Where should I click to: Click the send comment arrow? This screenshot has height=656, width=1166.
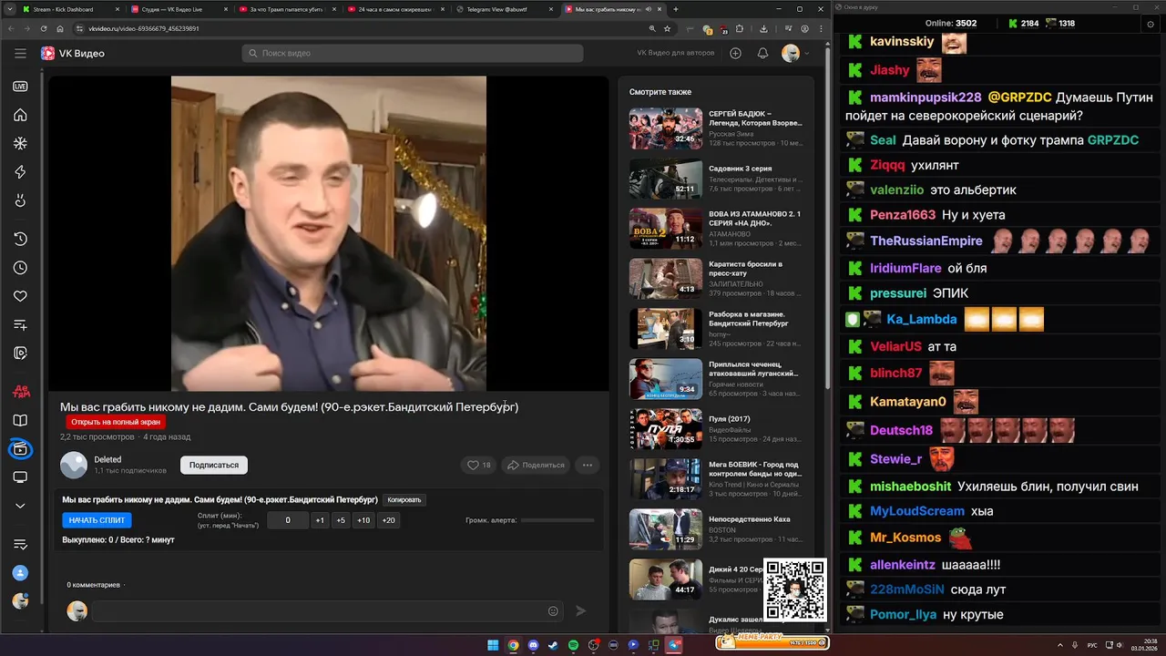pyautogui.click(x=581, y=611)
